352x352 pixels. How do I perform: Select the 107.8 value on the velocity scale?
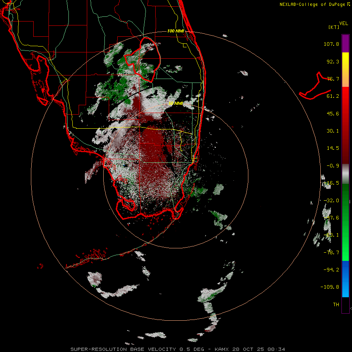331,44
